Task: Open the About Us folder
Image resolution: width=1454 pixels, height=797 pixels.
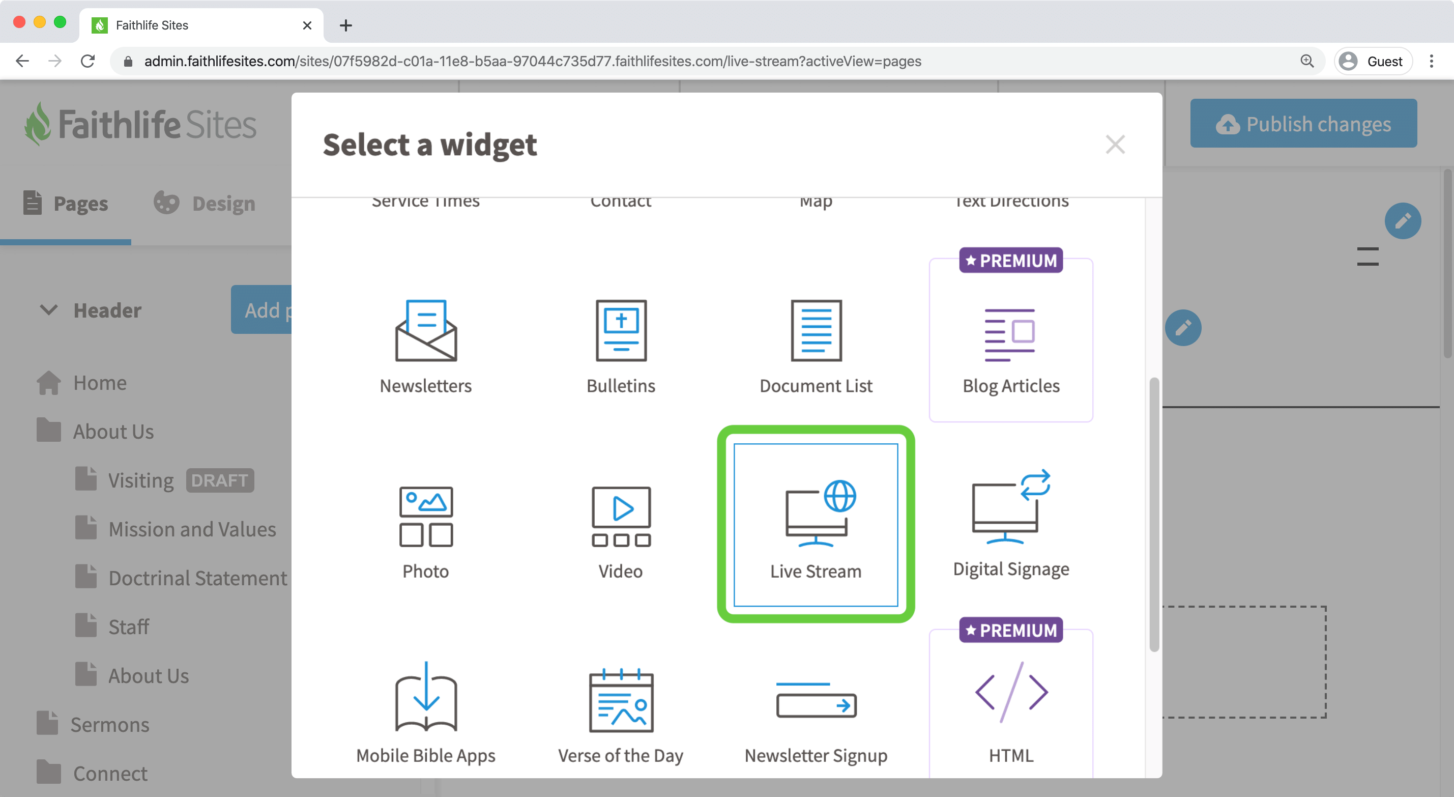Action: [96, 431]
